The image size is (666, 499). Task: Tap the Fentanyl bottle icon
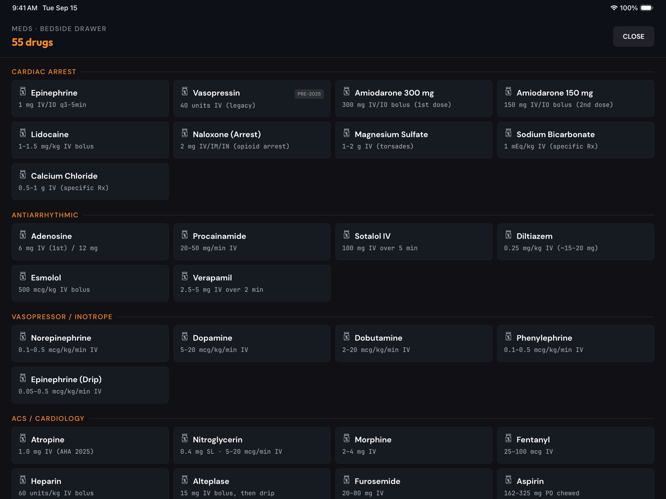pos(509,438)
